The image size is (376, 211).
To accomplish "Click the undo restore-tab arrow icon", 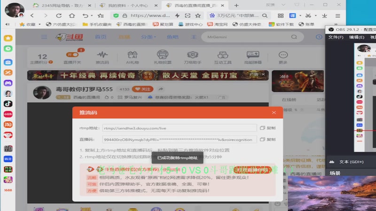I will (86, 15).
